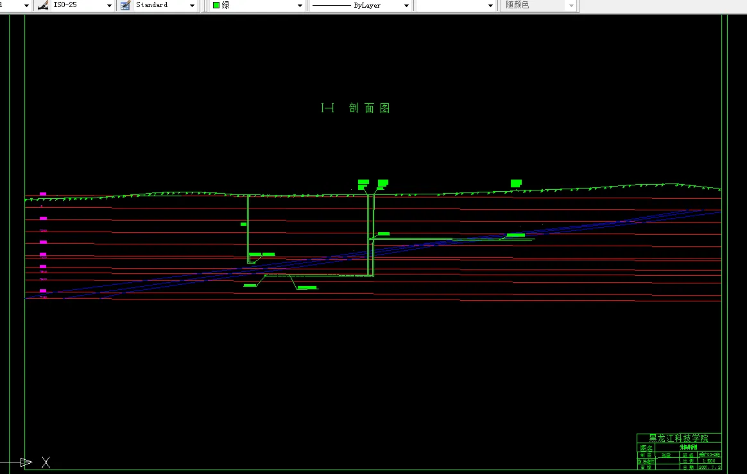
Task: Click the dimension style icon beside ISO-25
Action: pyautogui.click(x=43, y=6)
